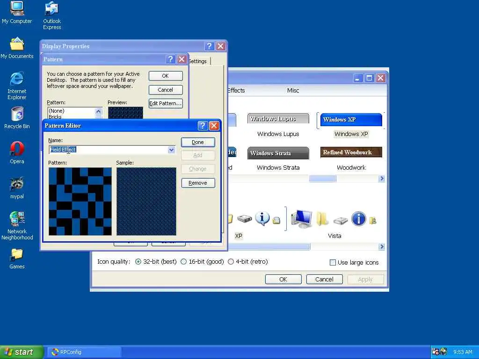Screen dimensions: 479x359
Task: Enable the Use large icons checkbox
Action: click(x=333, y=263)
